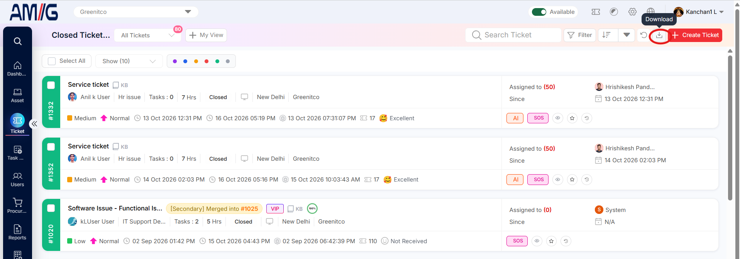Open history icon for ticket #1020
This screenshot has width=740, height=259.
pyautogui.click(x=566, y=241)
